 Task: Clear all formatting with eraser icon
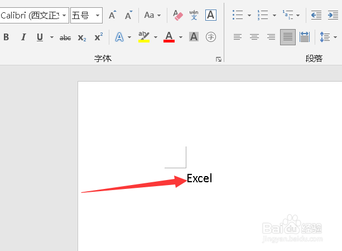point(178,15)
